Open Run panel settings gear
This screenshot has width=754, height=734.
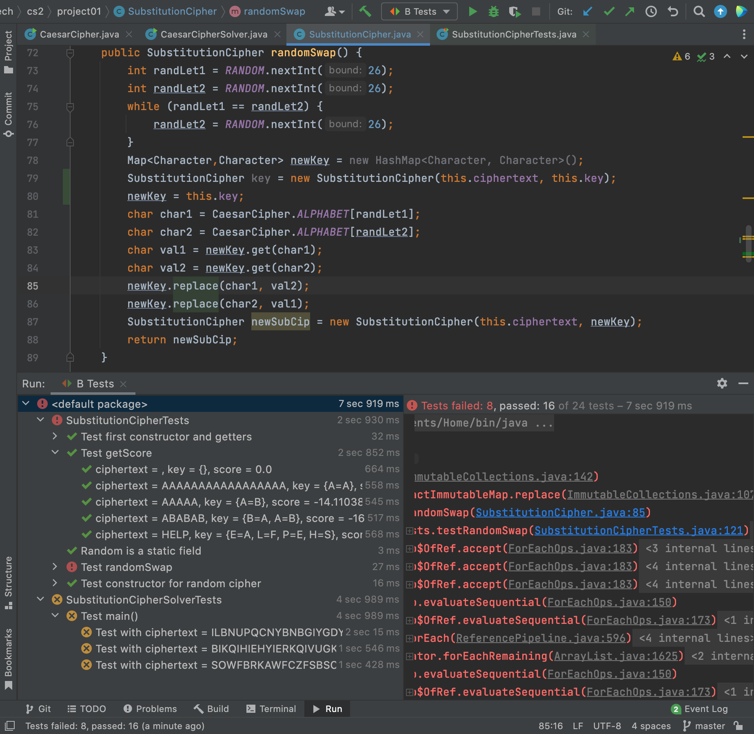pyautogui.click(x=722, y=383)
